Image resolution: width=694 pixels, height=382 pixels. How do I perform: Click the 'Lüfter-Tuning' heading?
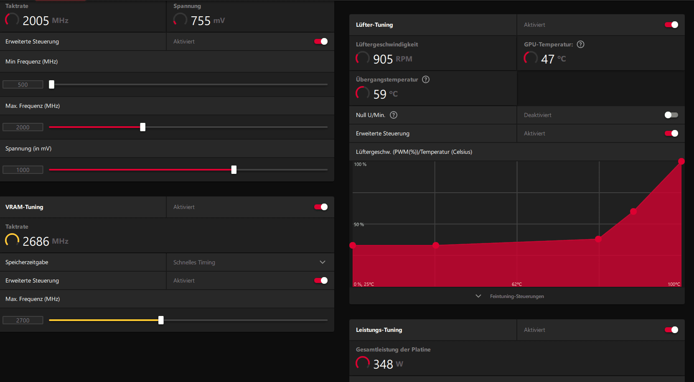374,25
